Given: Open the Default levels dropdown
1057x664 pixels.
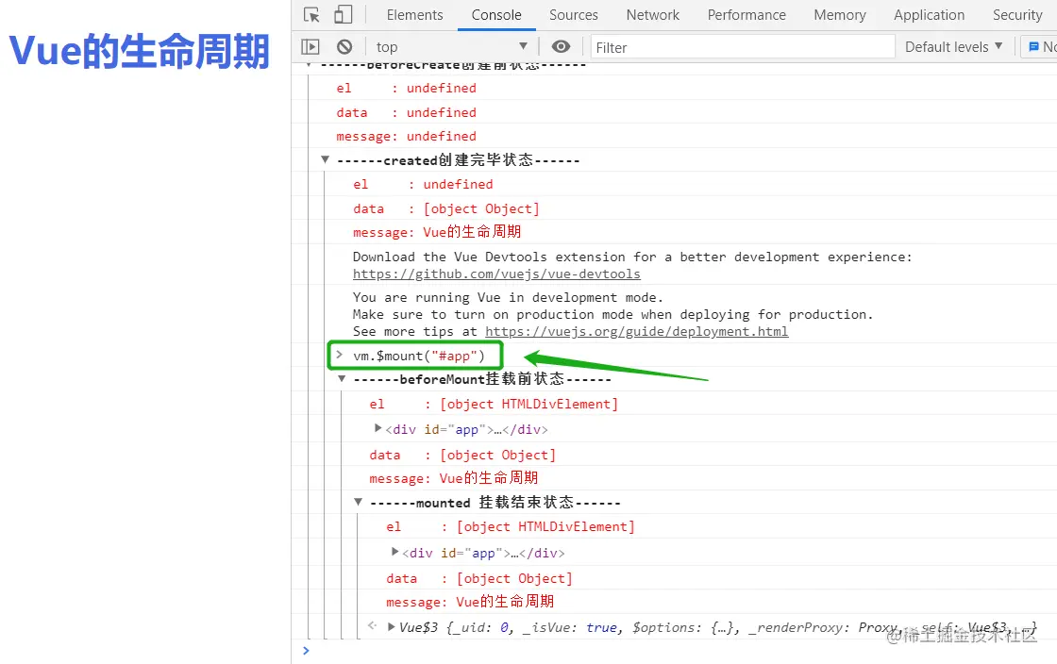Looking at the screenshot, I should [953, 46].
